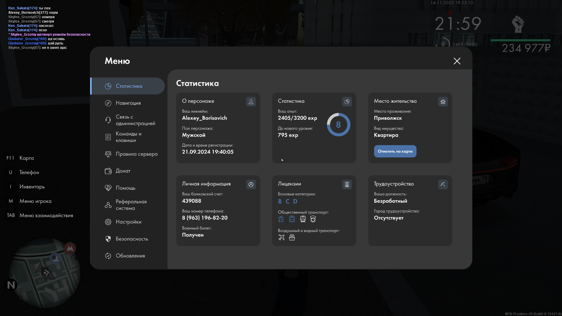This screenshot has width=562, height=316.
Task: Click the hammer icon in Трудоустройство card
Action: (x=443, y=184)
